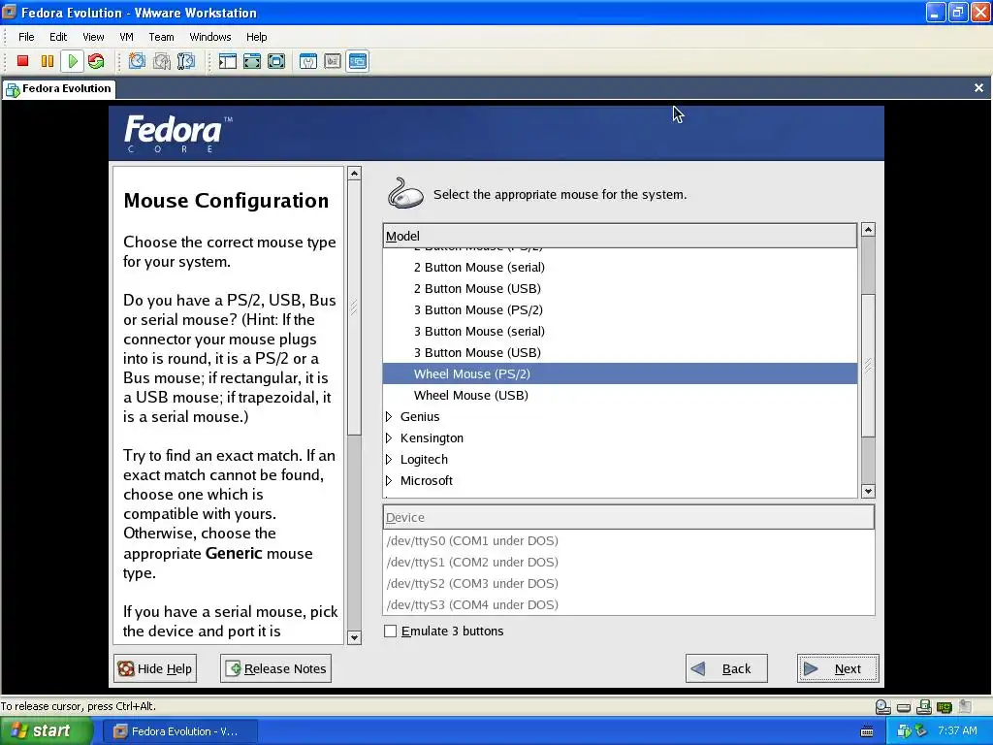Image resolution: width=993 pixels, height=745 pixels.
Task: Take a snapshot with the clock-star icon
Action: (x=137, y=61)
